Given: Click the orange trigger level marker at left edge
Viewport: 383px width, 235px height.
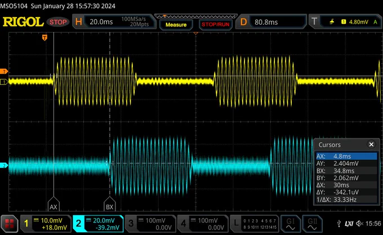Looking at the screenshot, I should [x=4, y=71].
